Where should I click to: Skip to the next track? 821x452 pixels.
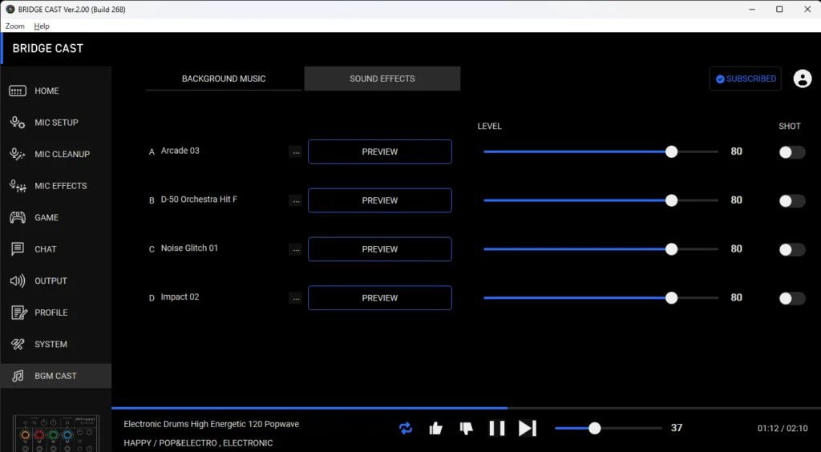[x=527, y=428]
